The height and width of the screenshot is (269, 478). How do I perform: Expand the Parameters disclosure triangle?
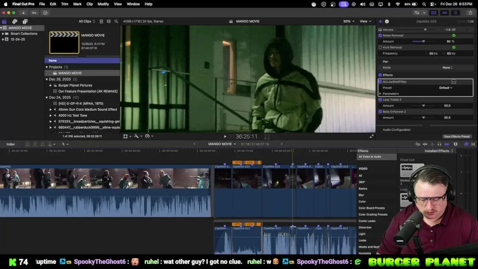click(380, 94)
